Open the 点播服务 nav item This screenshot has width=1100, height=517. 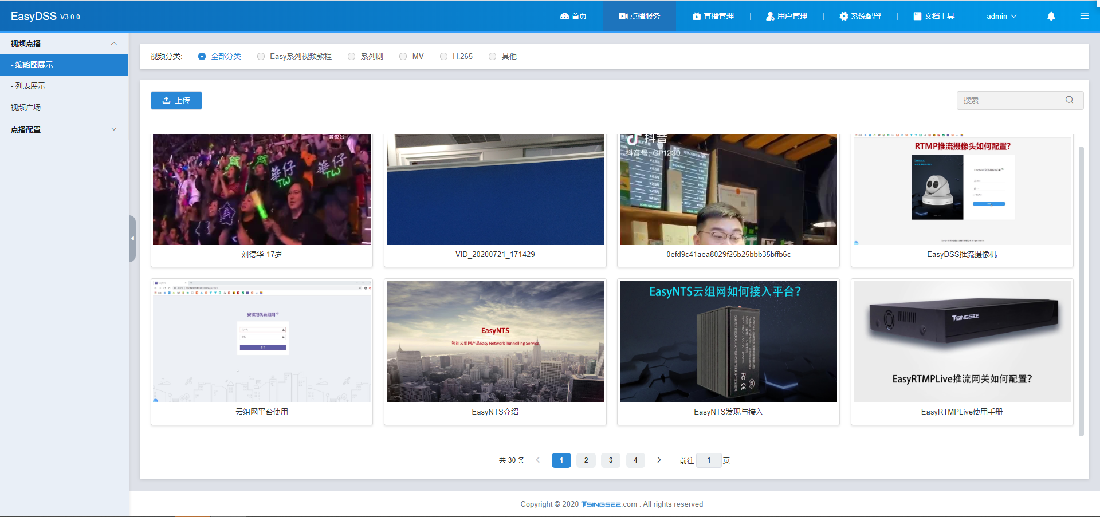(x=639, y=16)
